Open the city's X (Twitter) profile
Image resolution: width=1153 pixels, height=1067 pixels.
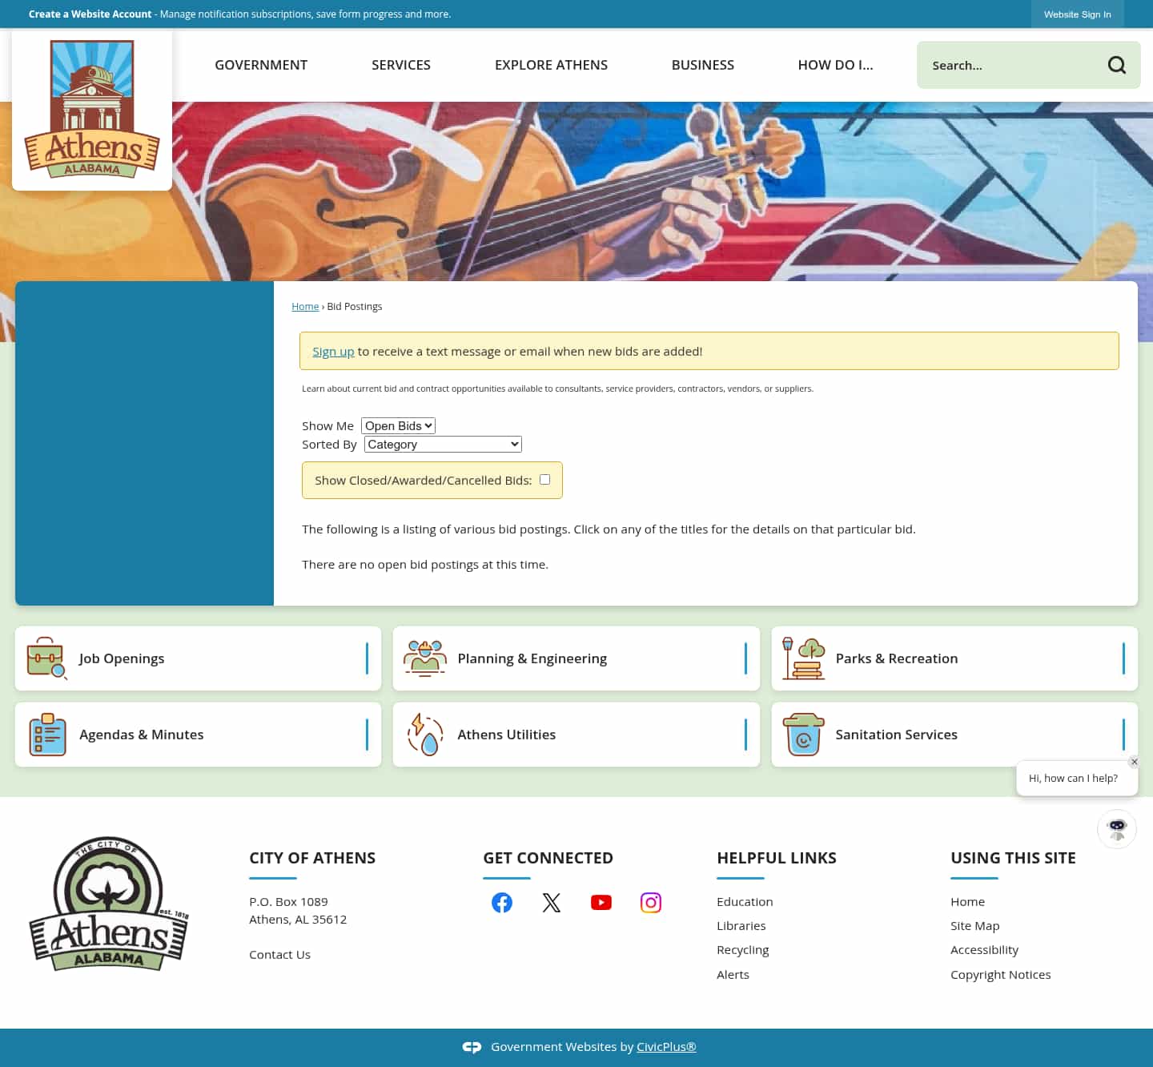552,902
